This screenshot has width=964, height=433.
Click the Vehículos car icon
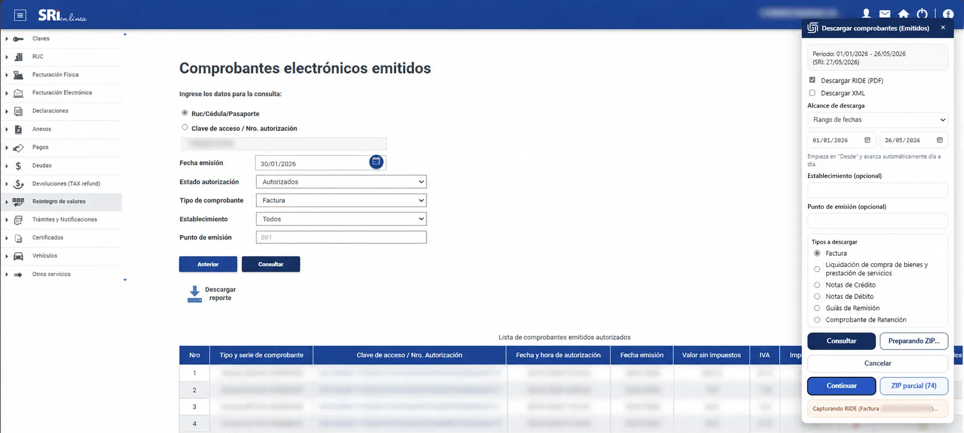pos(18,256)
